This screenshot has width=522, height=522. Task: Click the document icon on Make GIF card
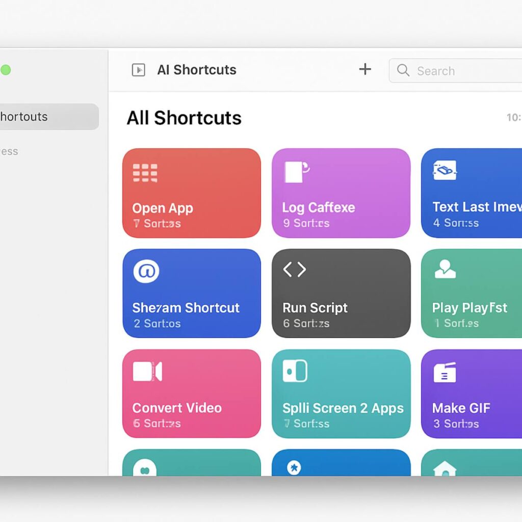click(x=445, y=373)
